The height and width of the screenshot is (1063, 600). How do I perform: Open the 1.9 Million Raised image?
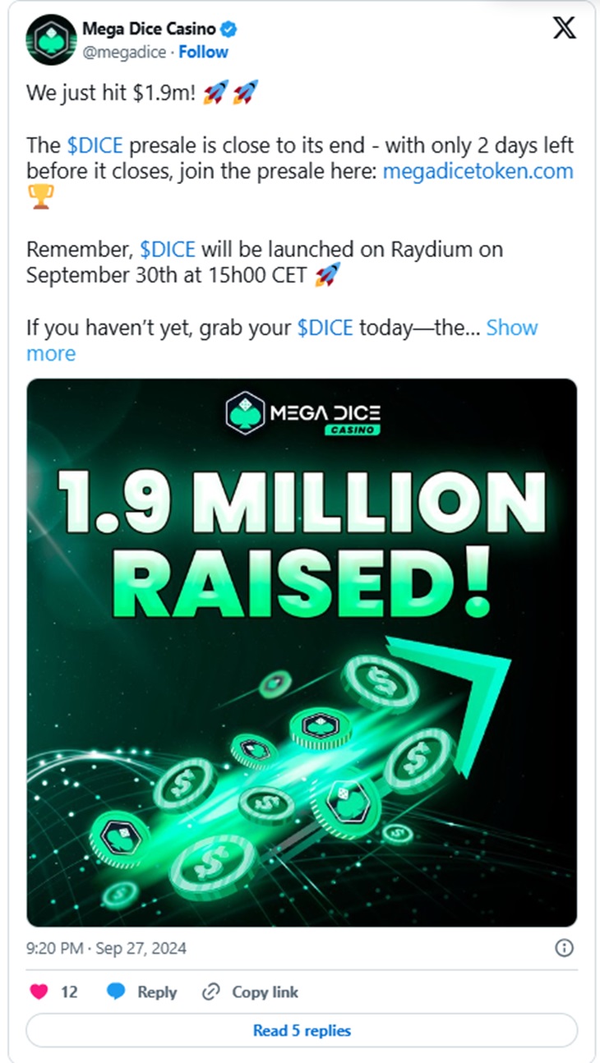[x=302, y=653]
